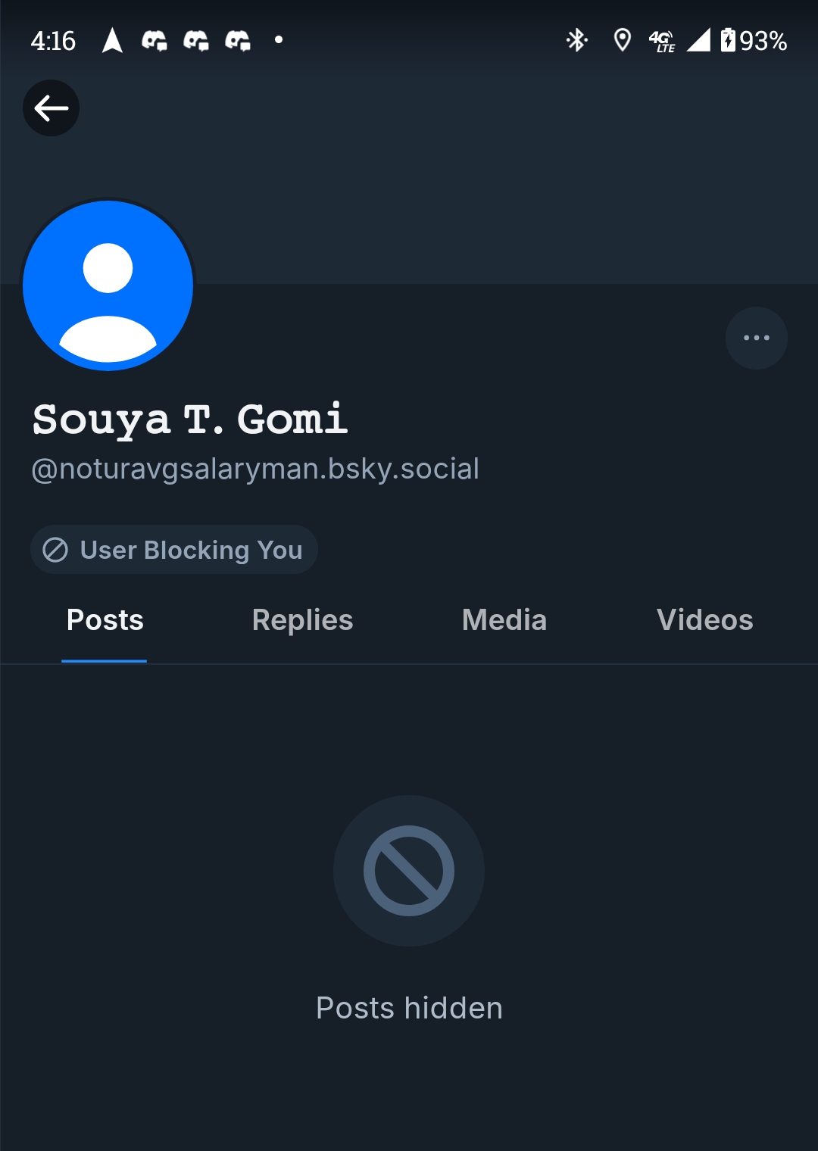
Task: Tap the Posts hidden message text
Action: (x=409, y=1008)
